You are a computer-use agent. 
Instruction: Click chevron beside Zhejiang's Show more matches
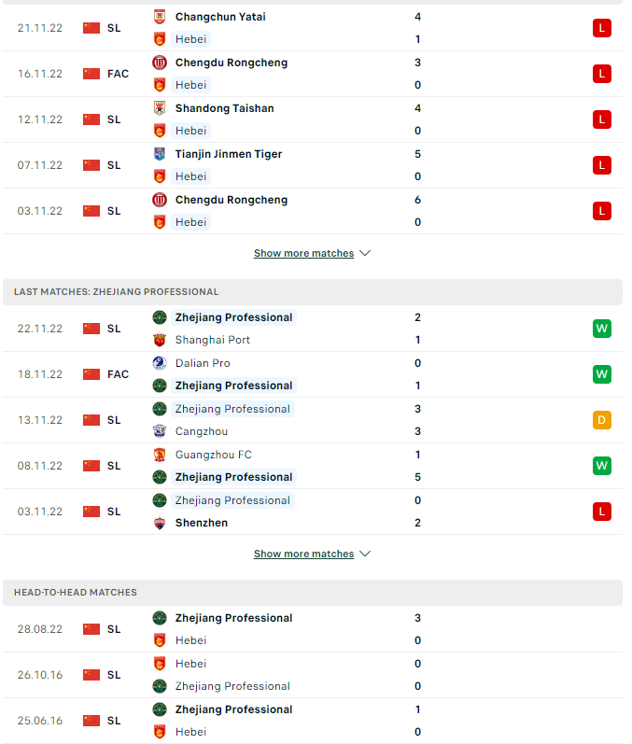point(365,554)
